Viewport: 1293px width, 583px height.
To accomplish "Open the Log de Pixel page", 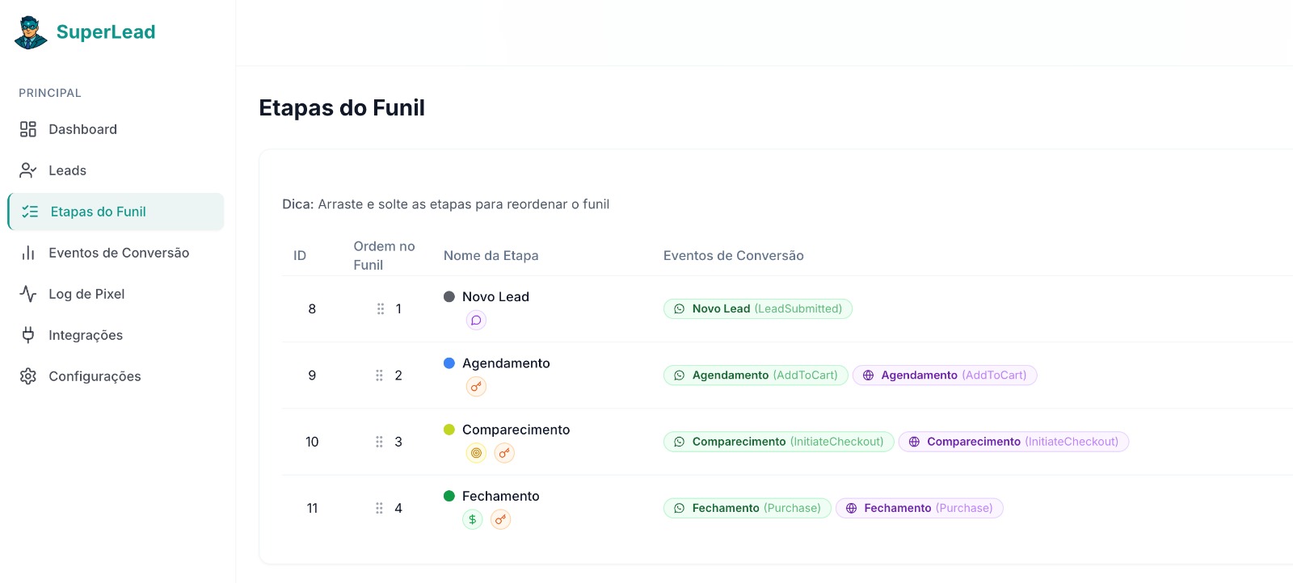I will tap(116, 294).
